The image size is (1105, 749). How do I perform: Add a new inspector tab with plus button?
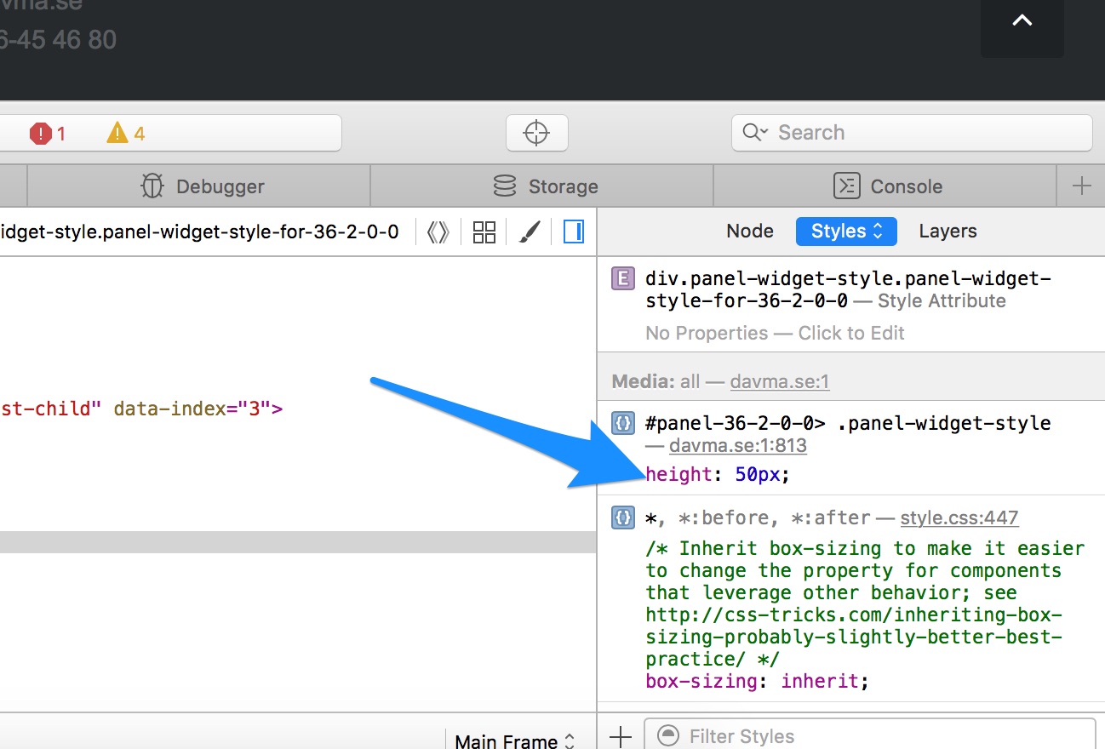(x=1081, y=186)
